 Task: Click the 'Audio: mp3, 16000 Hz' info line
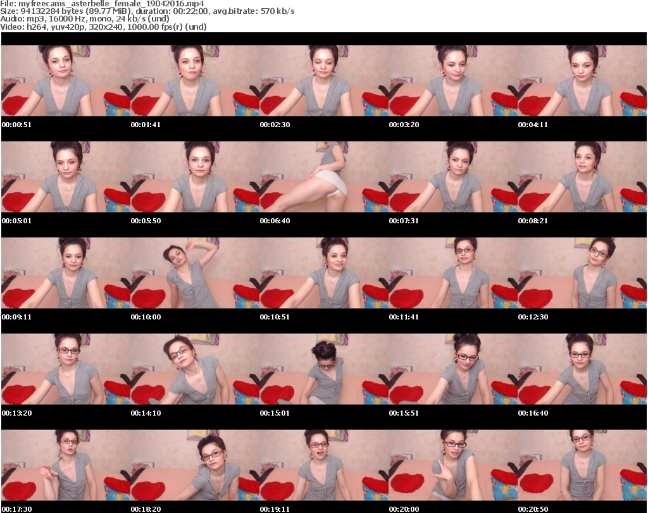(85, 19)
